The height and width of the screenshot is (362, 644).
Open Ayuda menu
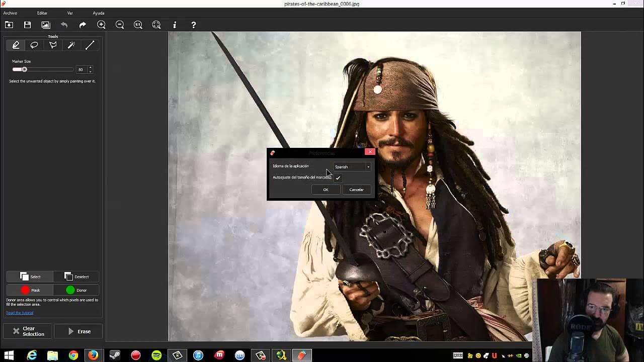(x=99, y=13)
